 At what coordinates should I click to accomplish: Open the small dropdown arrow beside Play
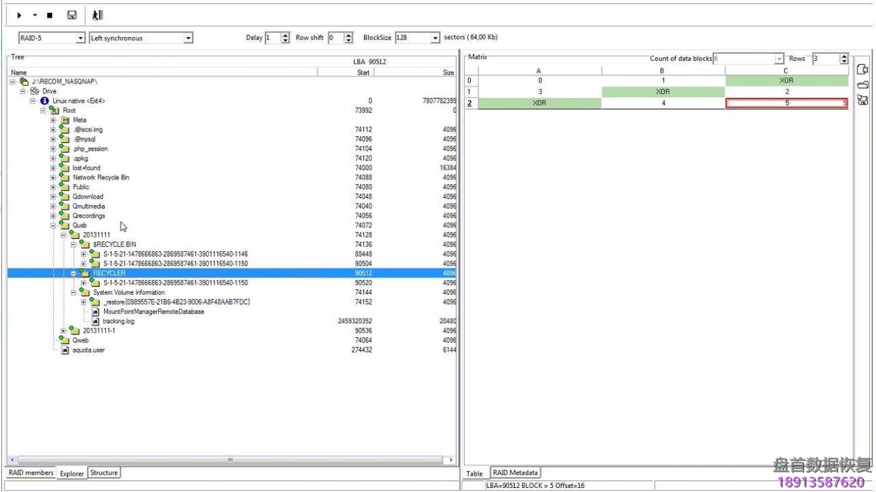coord(35,15)
